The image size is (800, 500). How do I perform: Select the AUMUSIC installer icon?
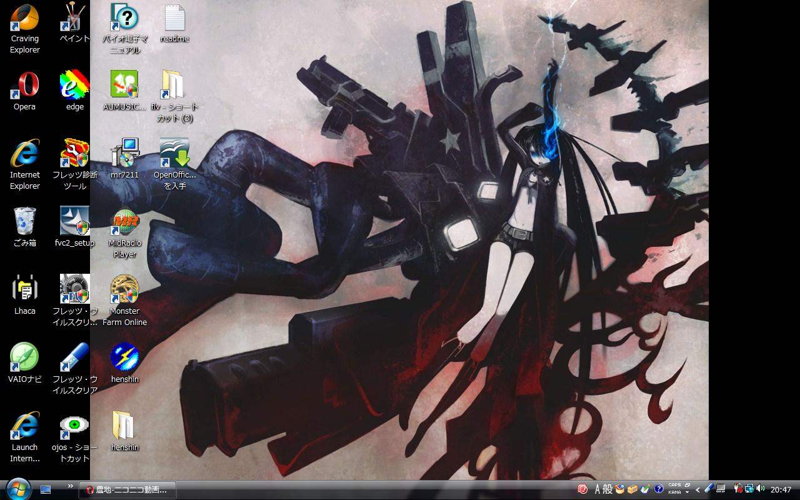click(124, 91)
